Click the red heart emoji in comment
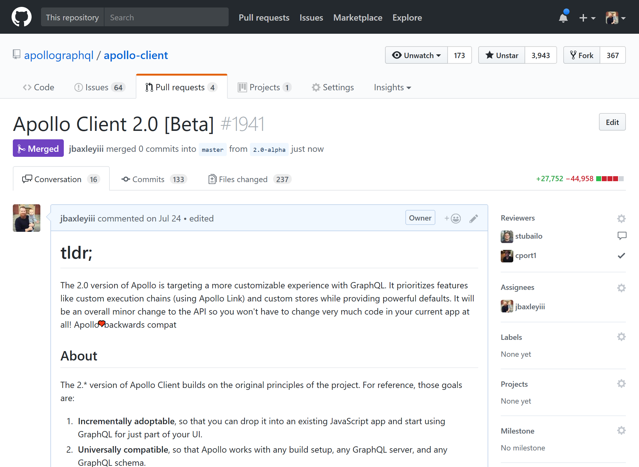 [102, 324]
